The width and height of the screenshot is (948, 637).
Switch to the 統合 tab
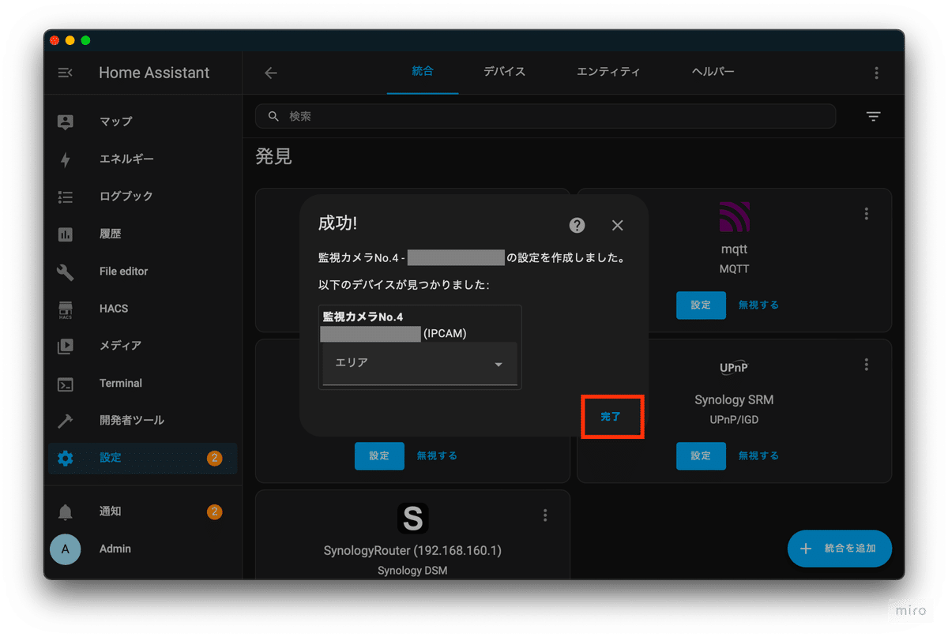(x=423, y=71)
